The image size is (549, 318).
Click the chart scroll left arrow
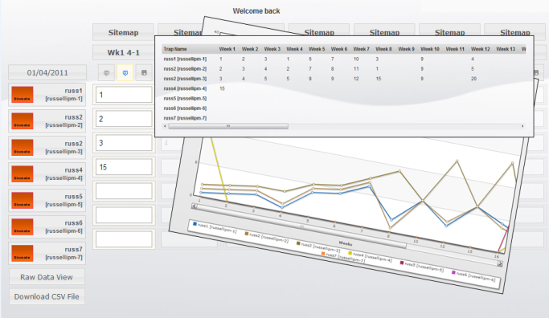click(x=195, y=206)
